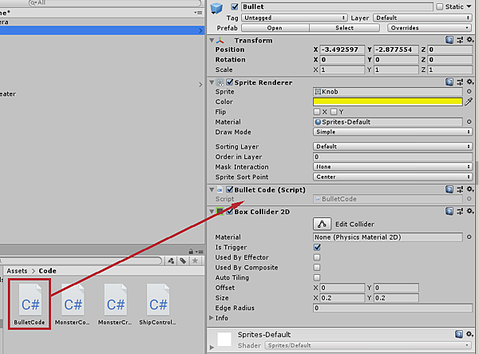The height and width of the screenshot is (354, 479).
Task: Uncheck the Is Trigger checkbox
Action: click(x=317, y=247)
